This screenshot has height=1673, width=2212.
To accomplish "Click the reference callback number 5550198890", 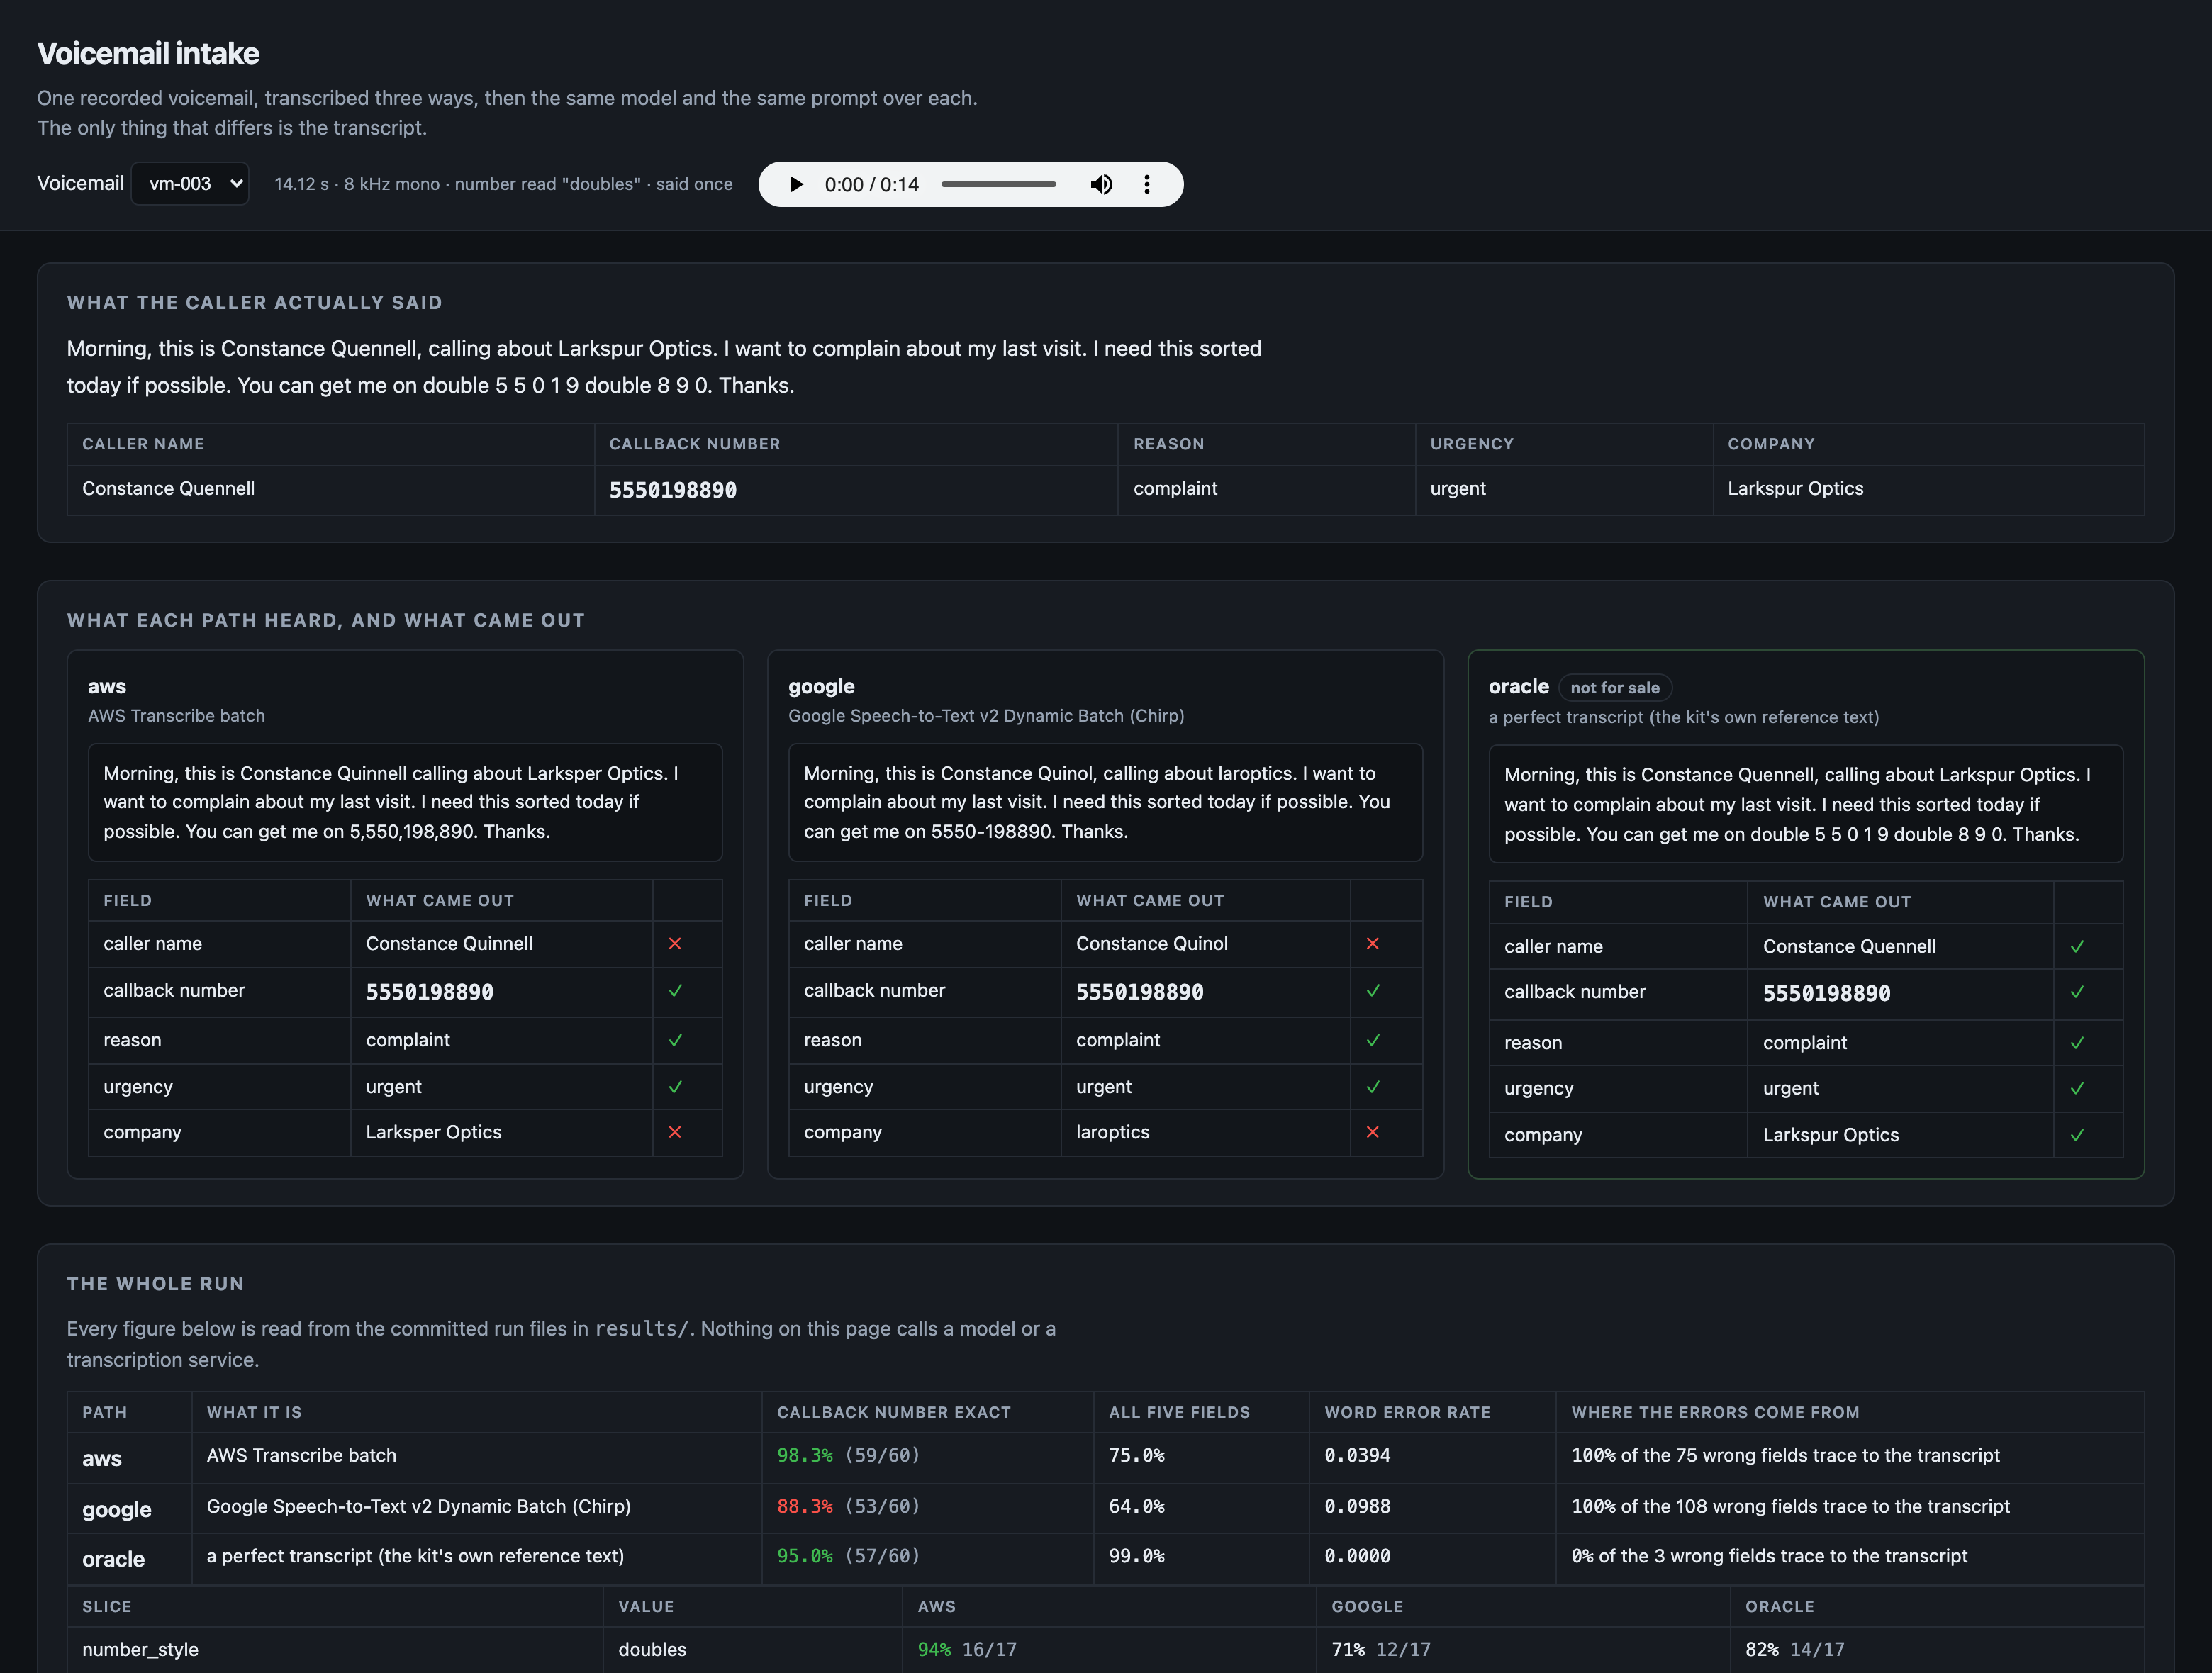I will 673,490.
